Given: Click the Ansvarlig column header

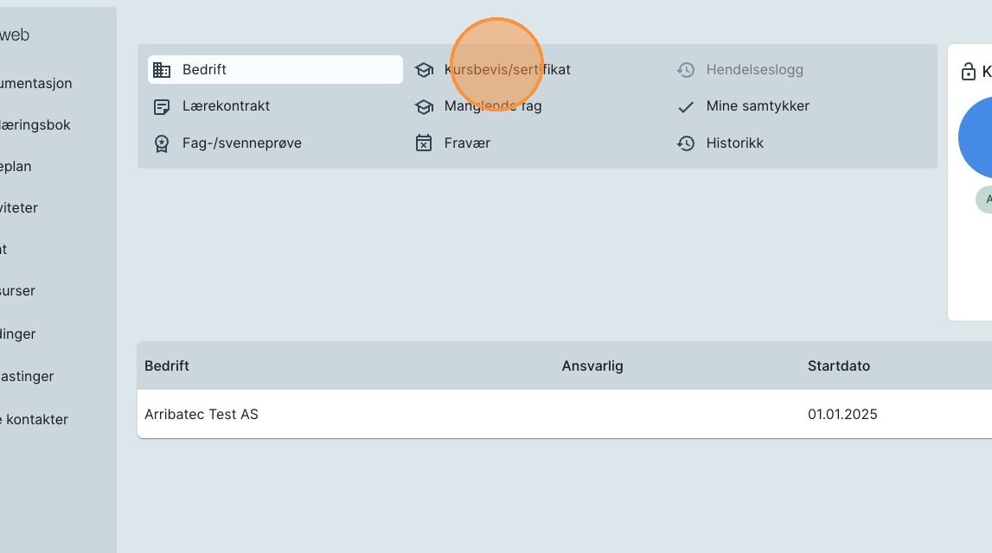Looking at the screenshot, I should click(592, 365).
